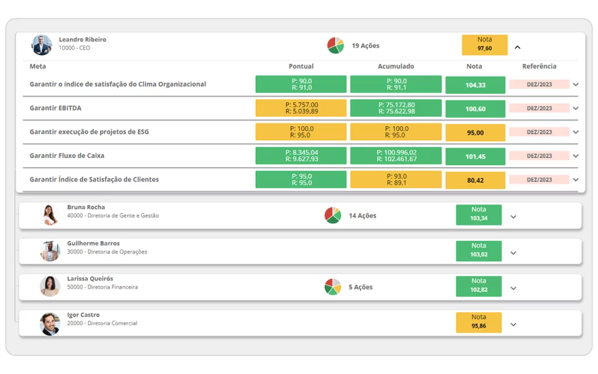Click Leandro Ribeiro's Nota 97,60 badge
This screenshot has height=374, width=598.
click(484, 44)
